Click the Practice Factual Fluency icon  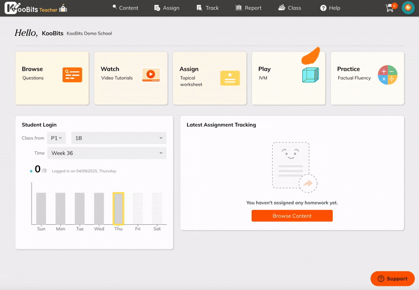point(387,75)
